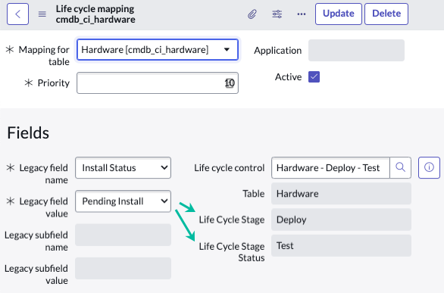Click the Life cycle control label
The image size is (444, 293).
coord(230,168)
